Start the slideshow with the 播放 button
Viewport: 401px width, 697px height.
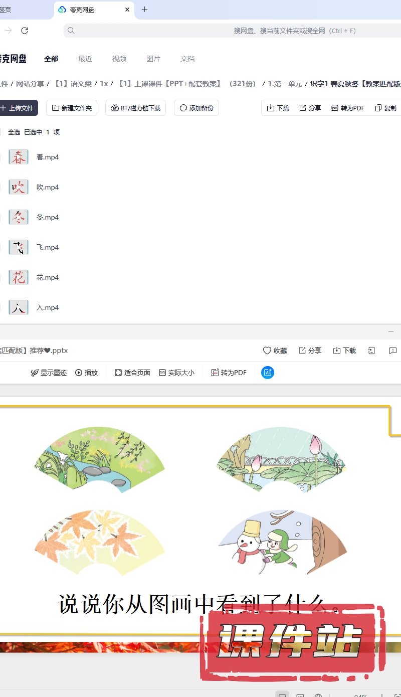(x=86, y=373)
